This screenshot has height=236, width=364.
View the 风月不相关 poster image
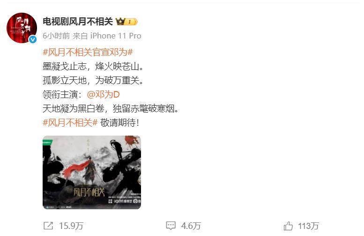(x=92, y=172)
